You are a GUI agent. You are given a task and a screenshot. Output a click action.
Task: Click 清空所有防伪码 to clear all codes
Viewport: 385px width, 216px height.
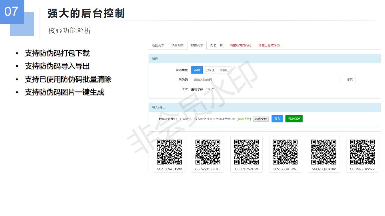pos(240,45)
